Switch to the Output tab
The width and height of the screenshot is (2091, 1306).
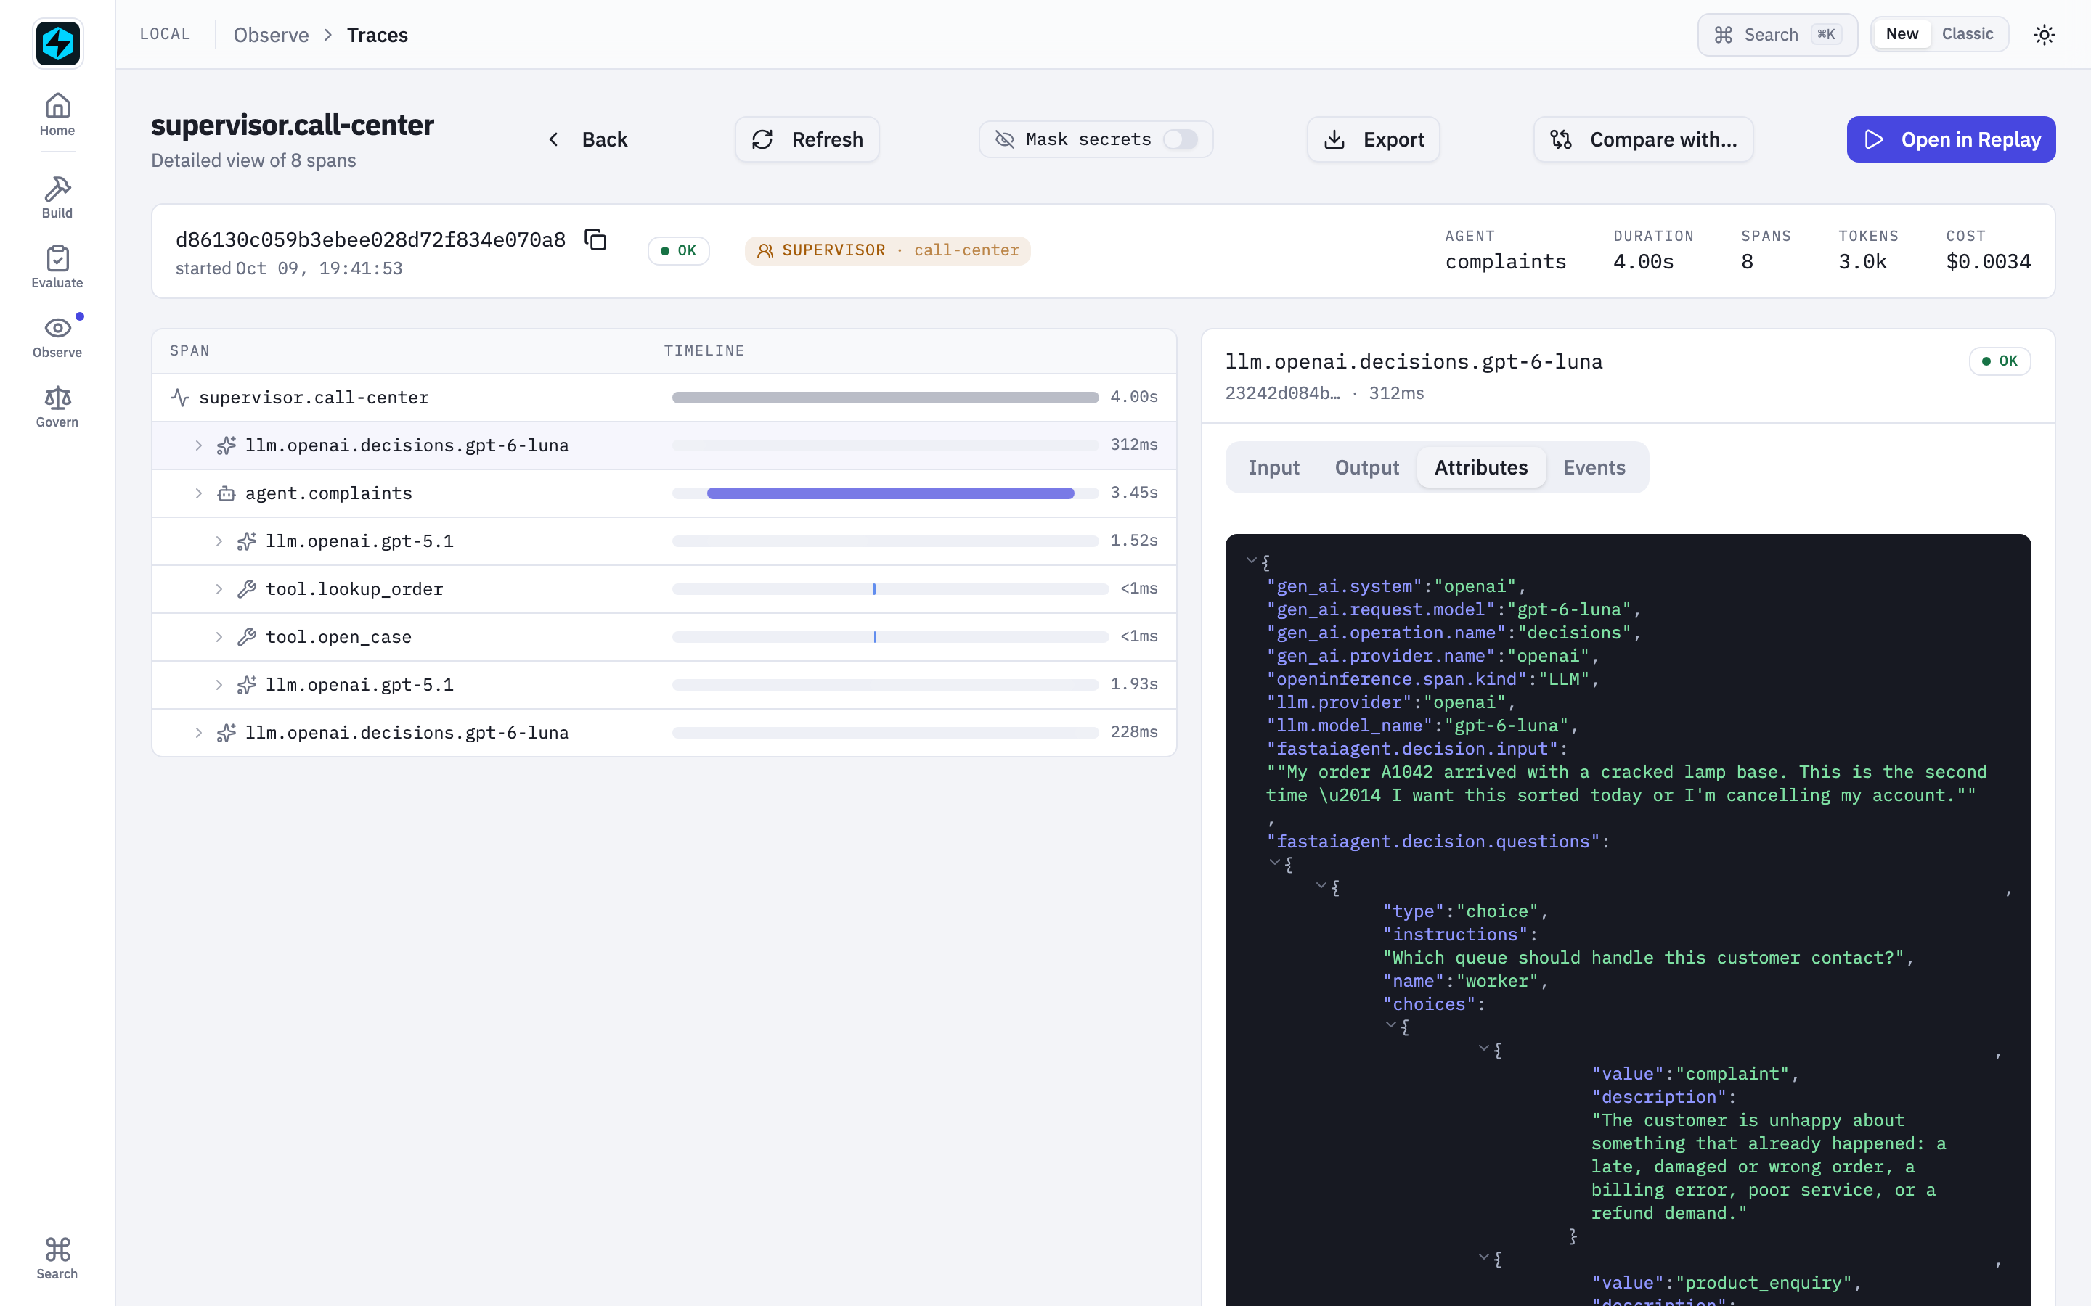[1367, 467]
